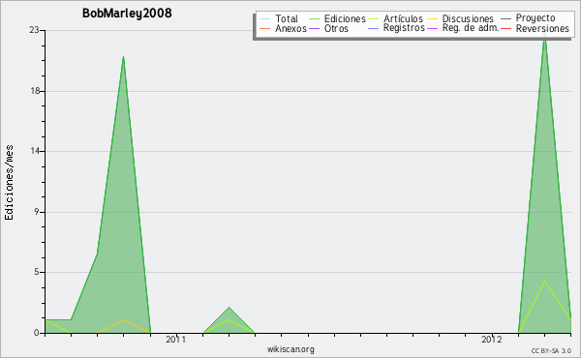This screenshot has width=581, height=358.
Task: Select the Otros legend entry
Action: [x=336, y=28]
